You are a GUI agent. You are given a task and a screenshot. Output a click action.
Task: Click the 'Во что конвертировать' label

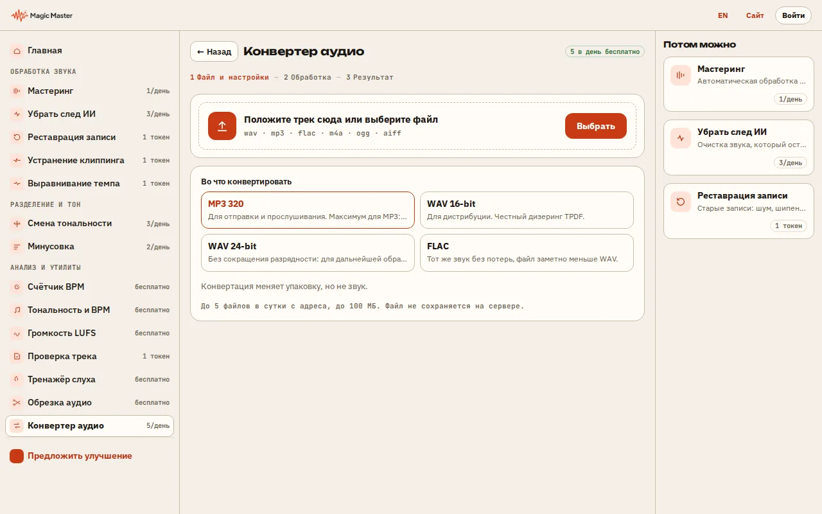click(x=246, y=182)
